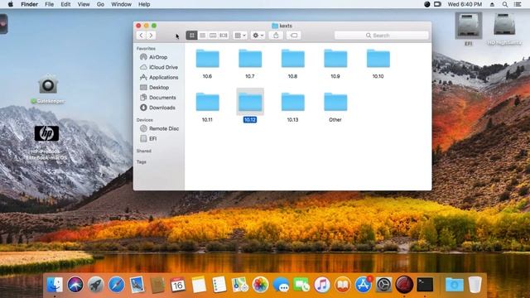Switch to list view

click(202, 35)
